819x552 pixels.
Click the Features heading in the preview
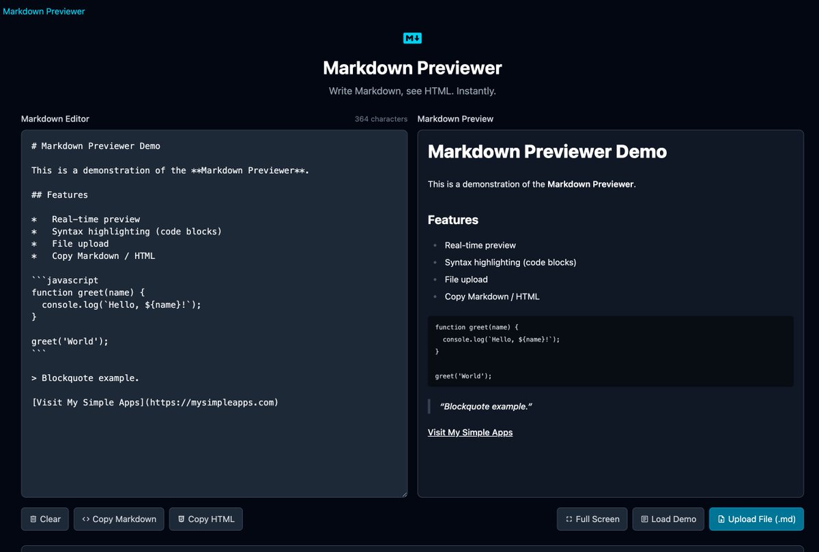click(453, 219)
